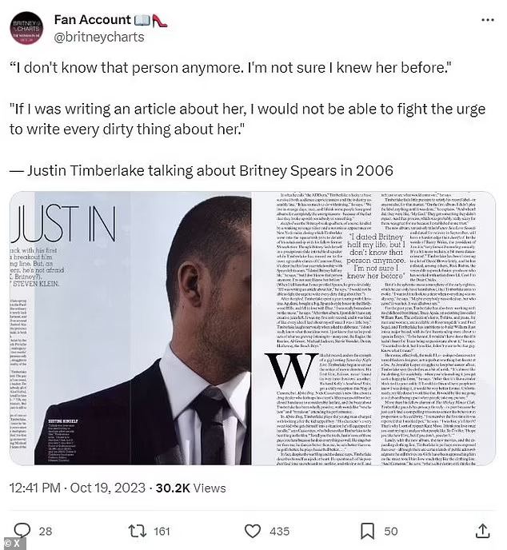The height and width of the screenshot is (550, 507).
Task: Bookmark the tweet with the bookmark icon
Action: [367, 531]
